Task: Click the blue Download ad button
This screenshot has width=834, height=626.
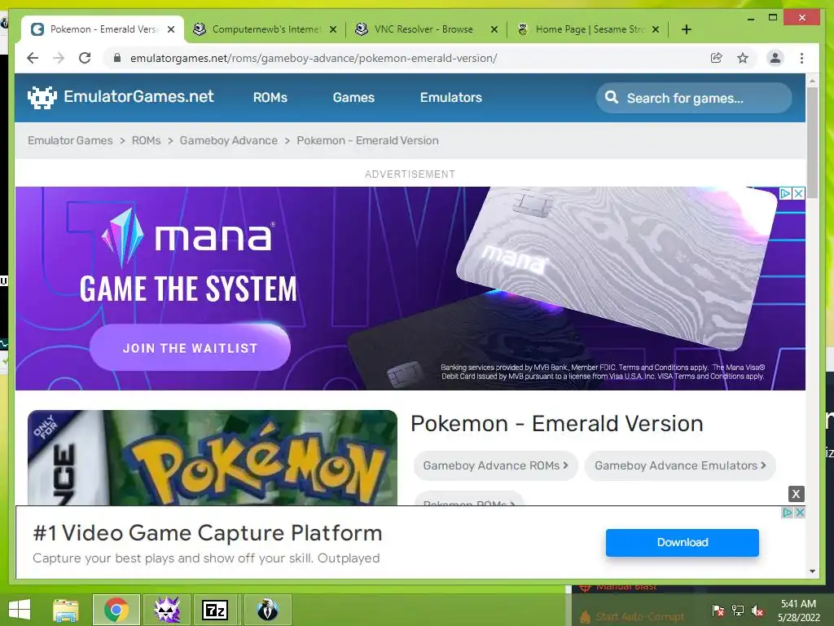Action: (x=683, y=542)
